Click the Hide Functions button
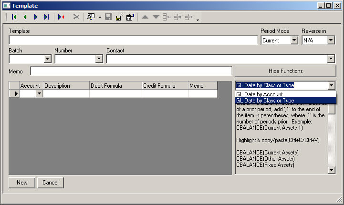Screen dimensions: 344x205 pos(285,71)
